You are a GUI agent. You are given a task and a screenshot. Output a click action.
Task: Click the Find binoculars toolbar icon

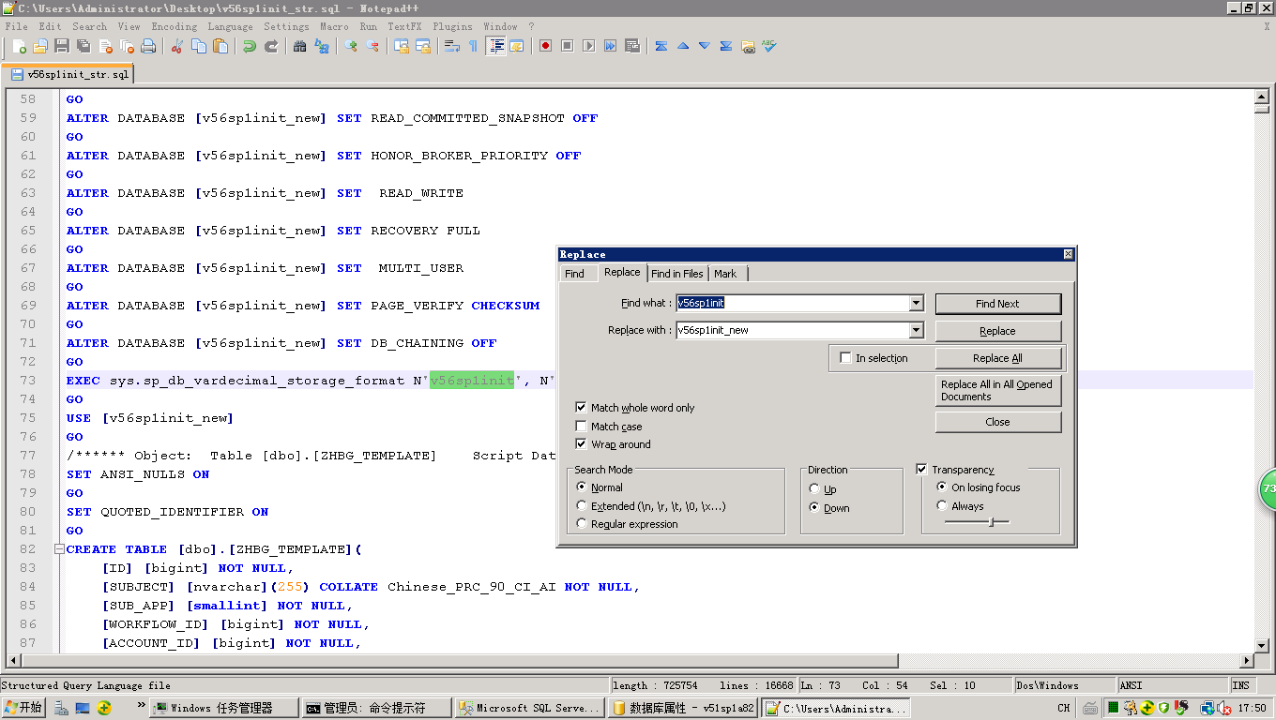coord(300,46)
